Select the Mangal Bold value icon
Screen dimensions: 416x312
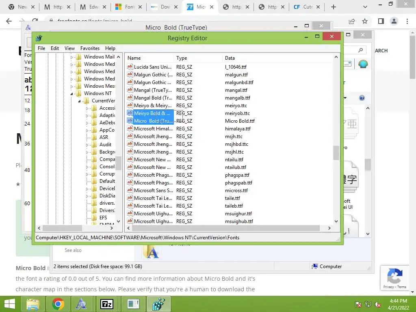pyautogui.click(x=130, y=97)
